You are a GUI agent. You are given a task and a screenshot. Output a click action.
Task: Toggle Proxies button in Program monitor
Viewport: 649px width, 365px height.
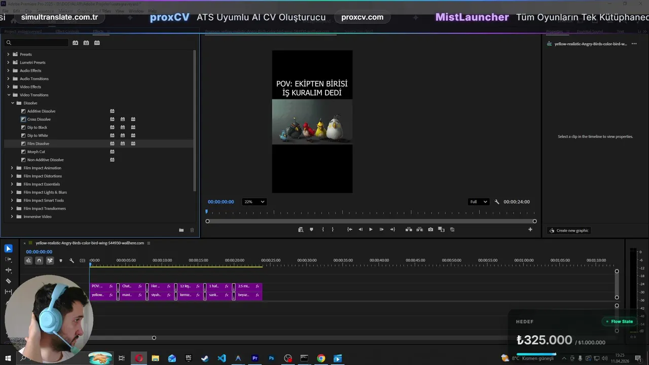tap(452, 230)
